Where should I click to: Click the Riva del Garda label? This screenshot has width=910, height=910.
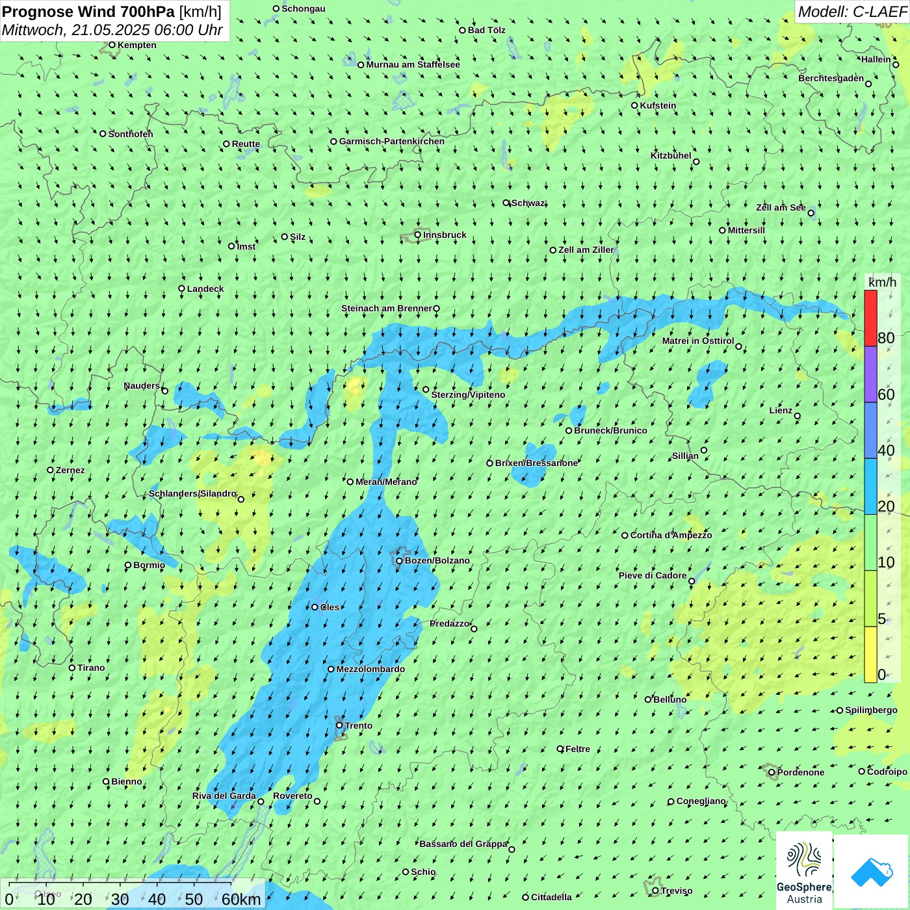tap(224, 796)
